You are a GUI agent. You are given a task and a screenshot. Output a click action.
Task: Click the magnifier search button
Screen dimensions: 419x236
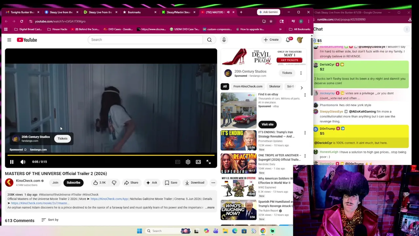tap(209, 40)
